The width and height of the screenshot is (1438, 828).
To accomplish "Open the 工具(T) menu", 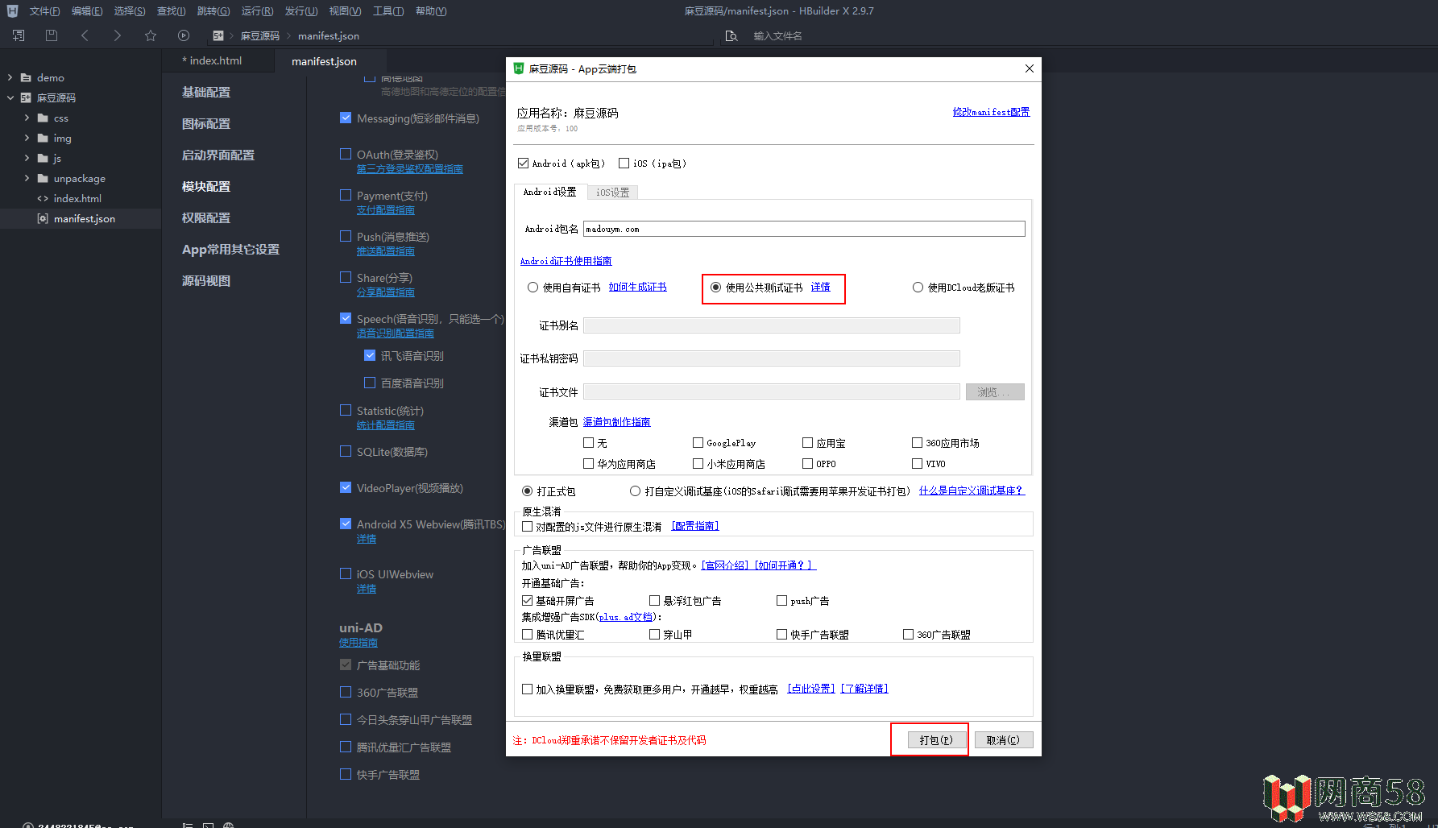I will click(x=387, y=10).
